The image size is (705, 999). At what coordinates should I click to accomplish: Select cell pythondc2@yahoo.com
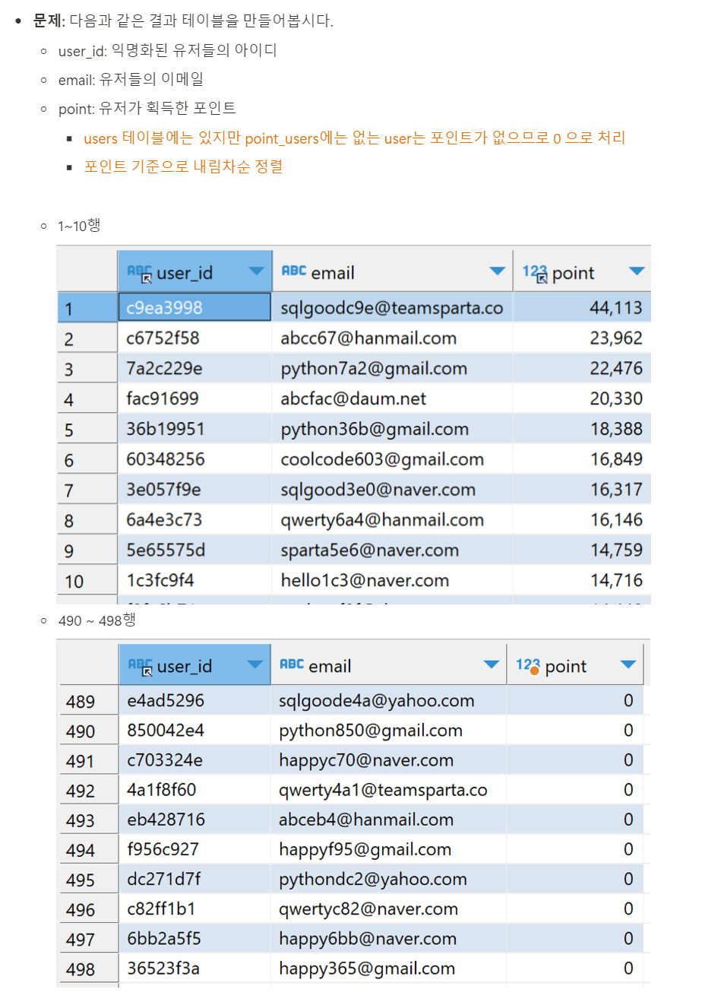click(x=388, y=878)
